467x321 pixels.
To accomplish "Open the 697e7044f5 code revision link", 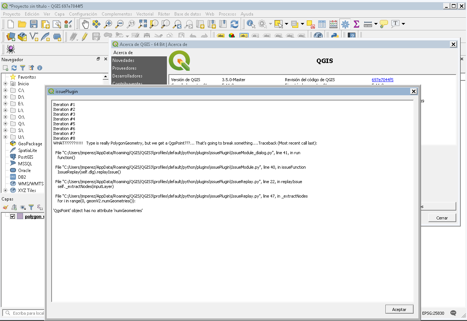I will click(382, 80).
